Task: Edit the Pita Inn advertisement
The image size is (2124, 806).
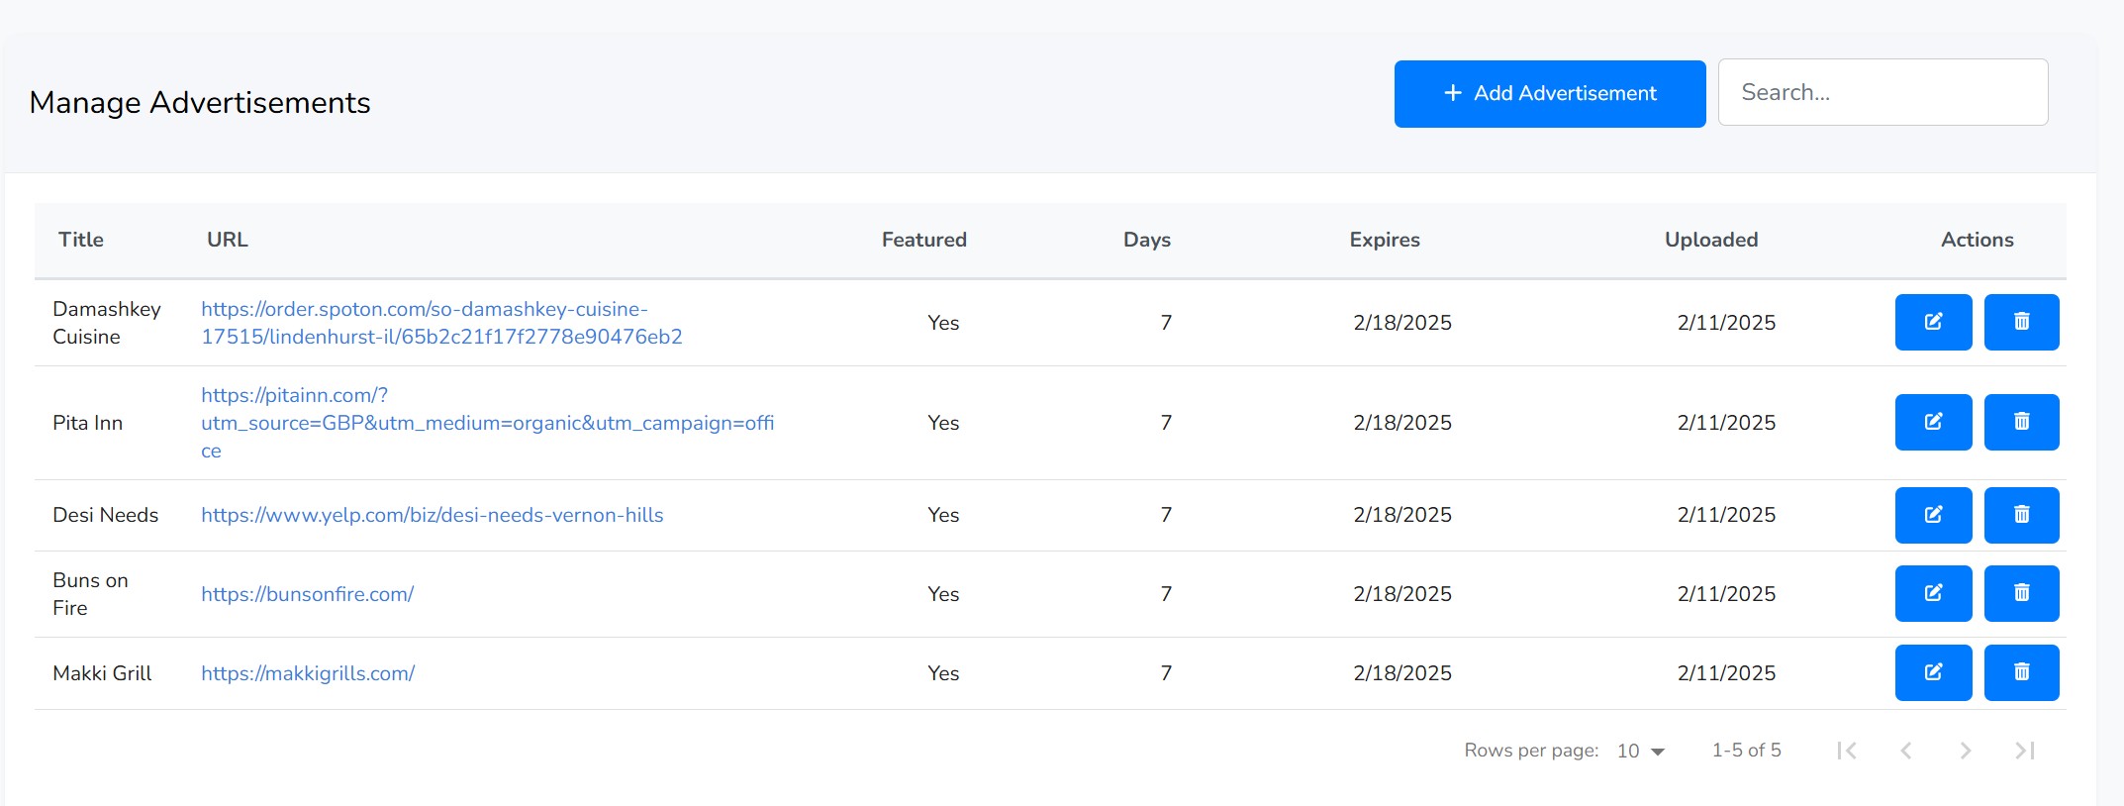Action: 1932,422
